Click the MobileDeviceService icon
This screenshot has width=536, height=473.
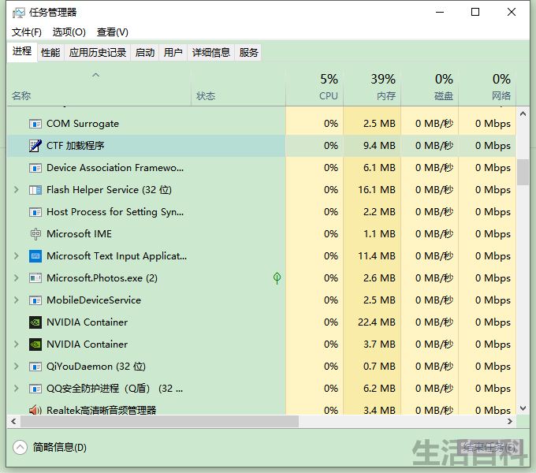point(35,300)
